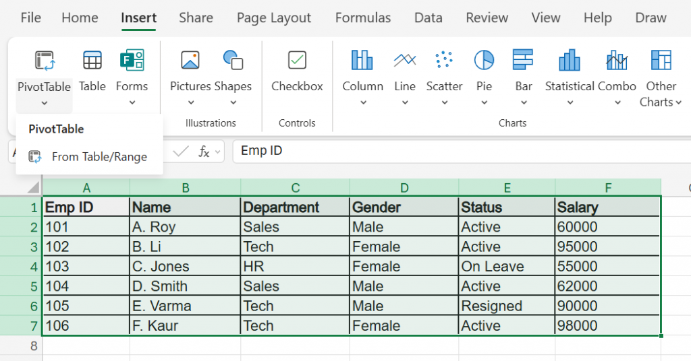Click the formula bar showing Emp ID
The image size is (691, 361).
pyautogui.click(x=459, y=151)
